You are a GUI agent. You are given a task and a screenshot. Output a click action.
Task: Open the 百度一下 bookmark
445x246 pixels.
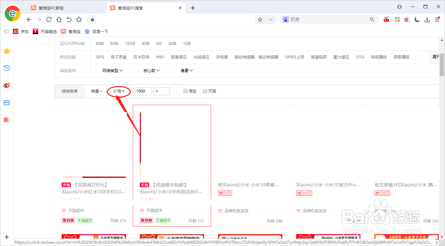click(96, 31)
